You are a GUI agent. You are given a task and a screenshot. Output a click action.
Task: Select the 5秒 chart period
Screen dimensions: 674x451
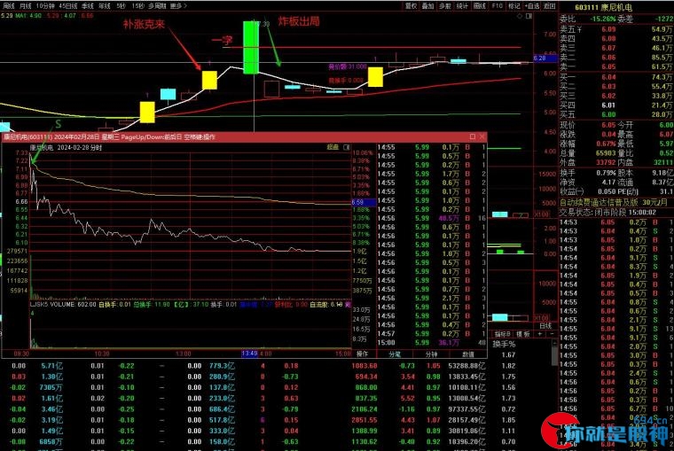pos(121,6)
